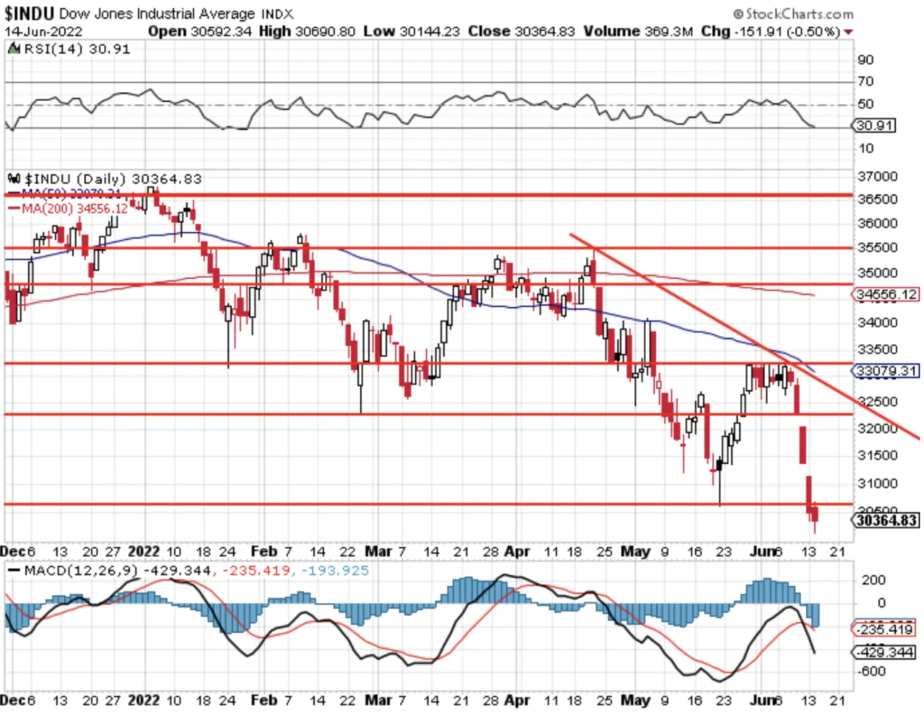Image resolution: width=924 pixels, height=716 pixels.
Task: Click the MA(200) red legend line marker
Action: pyautogui.click(x=14, y=208)
